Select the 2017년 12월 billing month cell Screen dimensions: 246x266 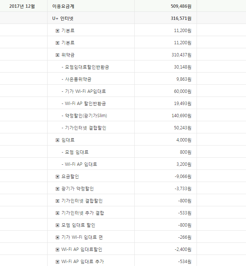[x=22, y=6]
